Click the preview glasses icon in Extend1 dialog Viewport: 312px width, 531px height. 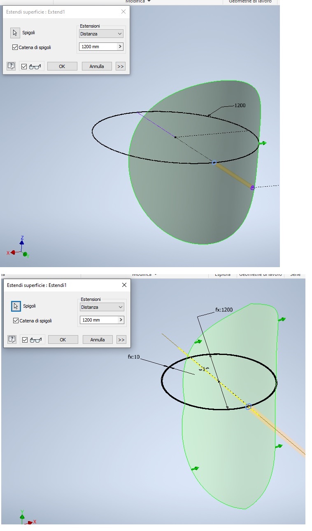coord(35,66)
